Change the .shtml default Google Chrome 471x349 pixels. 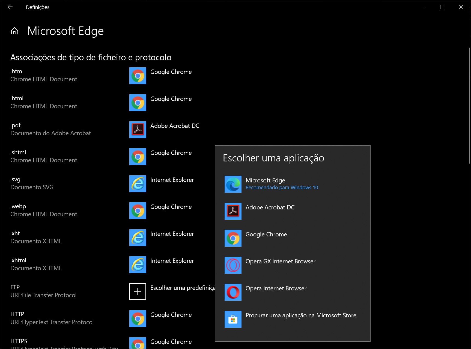click(x=171, y=153)
